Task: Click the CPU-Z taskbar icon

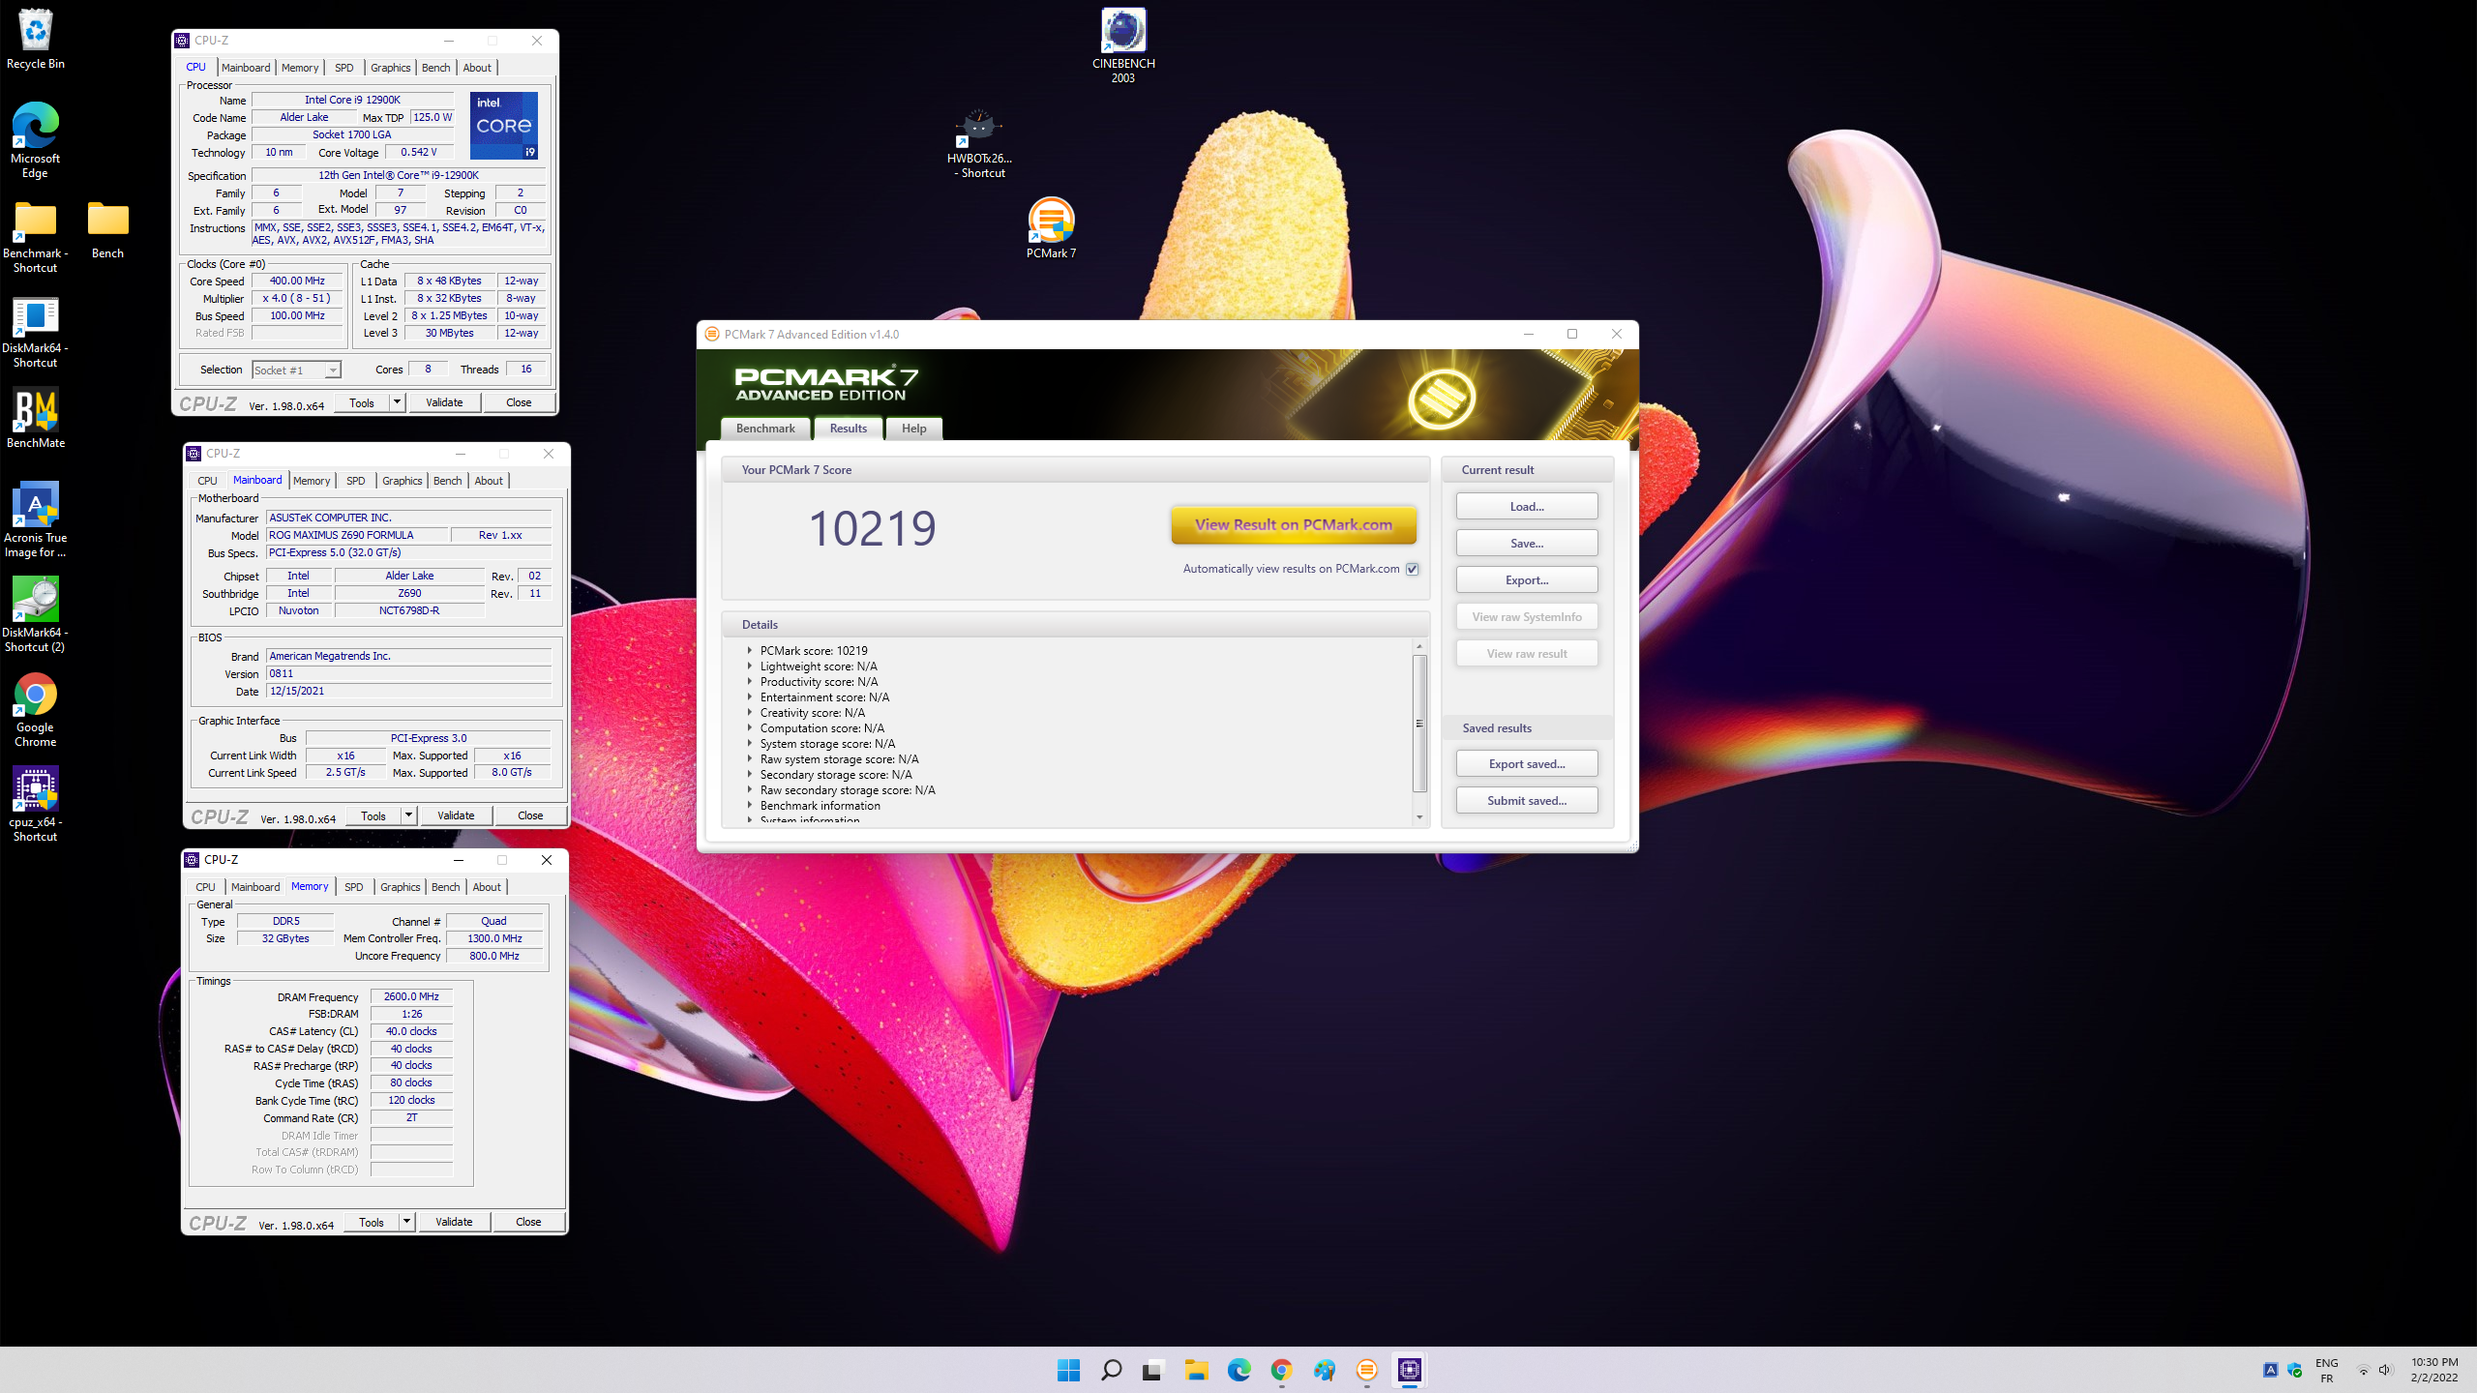Action: (x=1409, y=1370)
